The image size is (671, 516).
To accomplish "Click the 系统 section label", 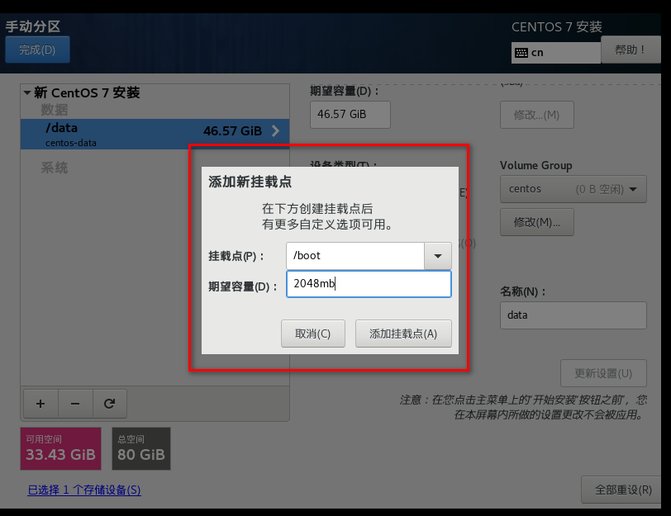I will pos(55,168).
